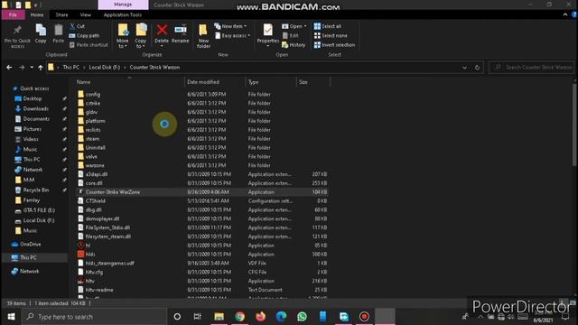Click Invert selection
The height and width of the screenshot is (325, 578).
(x=334, y=45)
